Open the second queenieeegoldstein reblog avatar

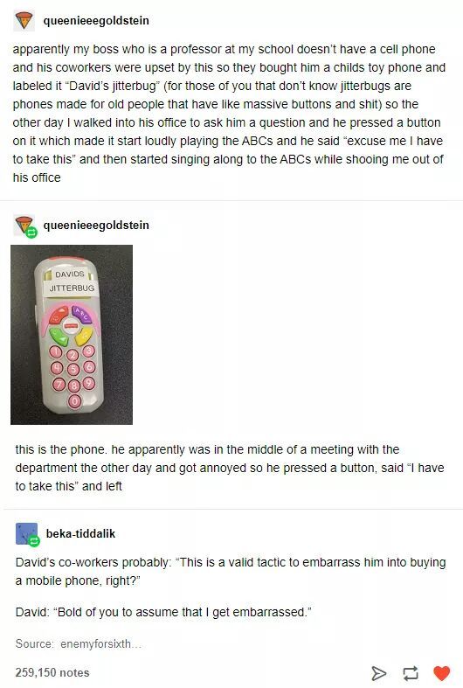(25, 226)
